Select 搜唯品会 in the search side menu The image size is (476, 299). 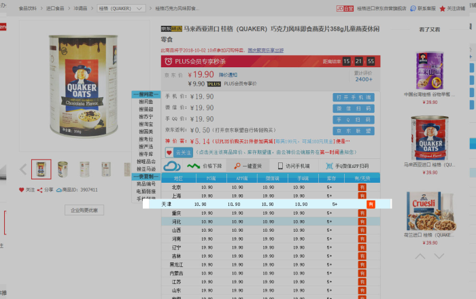point(146,162)
